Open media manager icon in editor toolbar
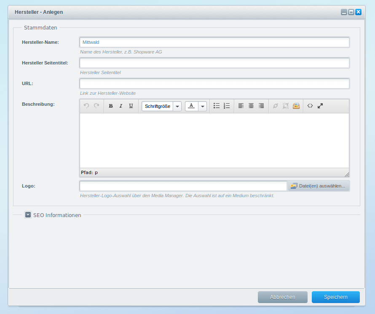Viewport: 375px width, 314px height. coord(296,106)
